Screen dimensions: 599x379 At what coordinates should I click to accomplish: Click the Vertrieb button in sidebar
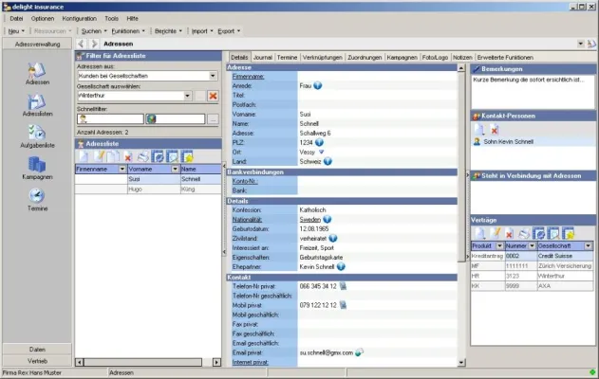click(x=37, y=361)
